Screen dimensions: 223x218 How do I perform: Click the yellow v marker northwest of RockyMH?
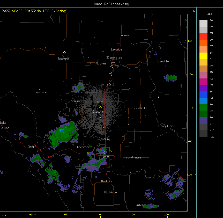45,48
